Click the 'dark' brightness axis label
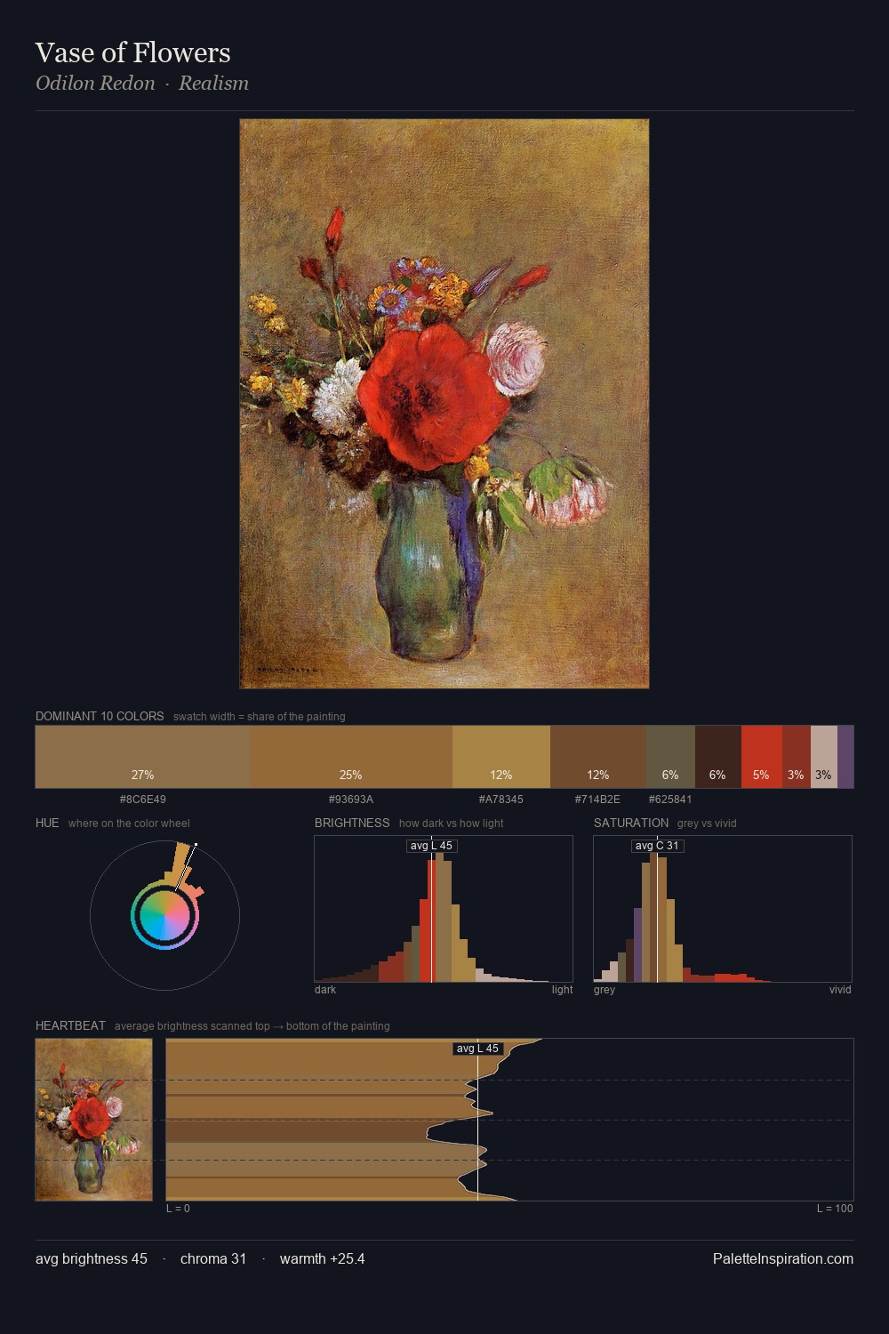 click(325, 990)
